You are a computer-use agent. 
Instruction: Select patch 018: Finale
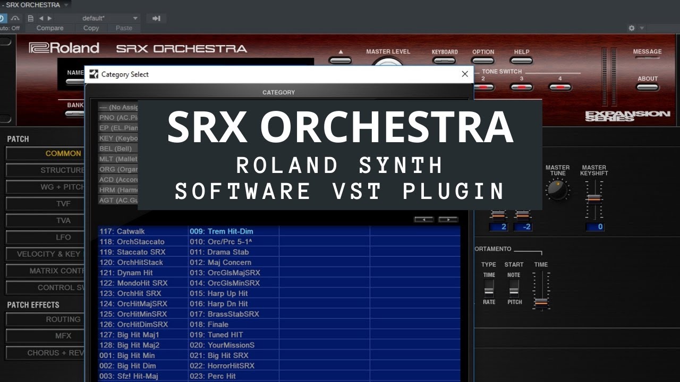[x=234, y=324]
